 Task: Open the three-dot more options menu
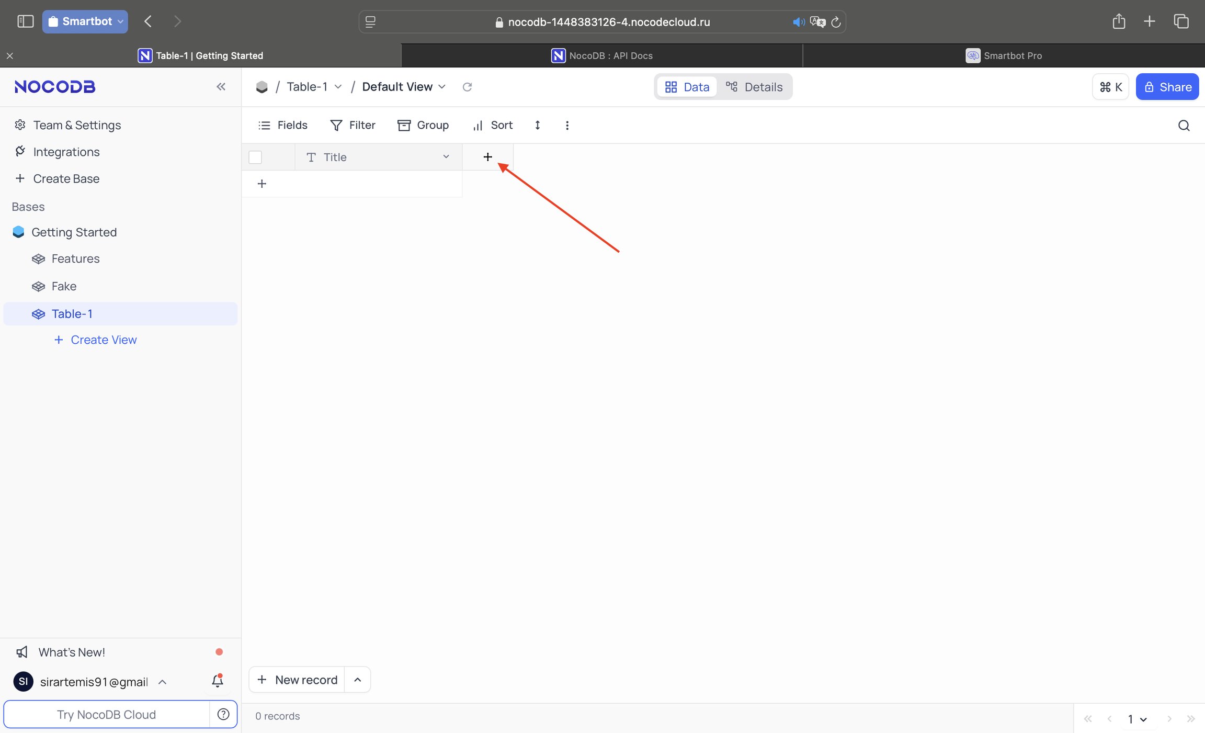567,125
